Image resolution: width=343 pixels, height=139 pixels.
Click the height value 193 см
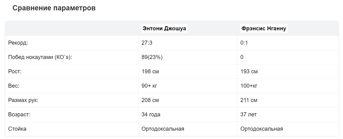coord(249,72)
